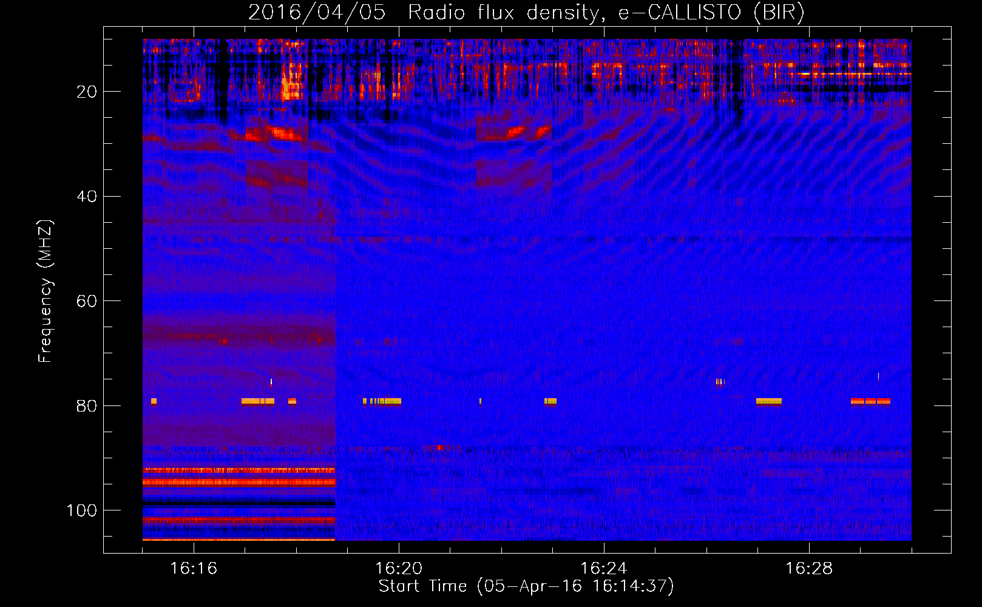Click the '16:20' time tick label

pos(399,568)
